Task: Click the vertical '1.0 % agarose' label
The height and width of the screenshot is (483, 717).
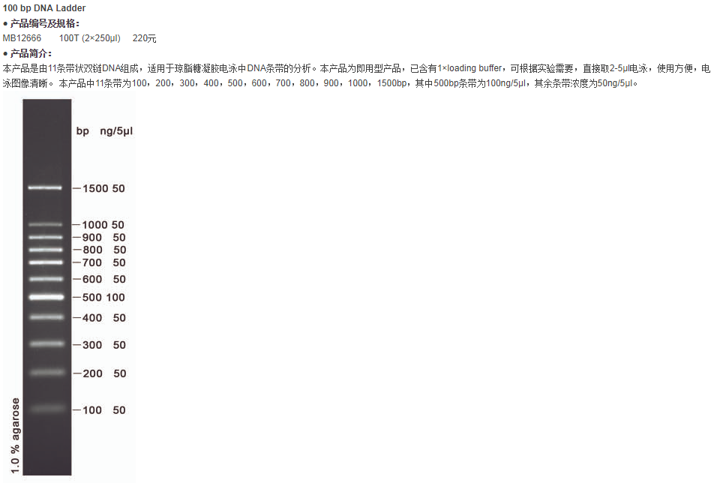Action: pos(15,436)
